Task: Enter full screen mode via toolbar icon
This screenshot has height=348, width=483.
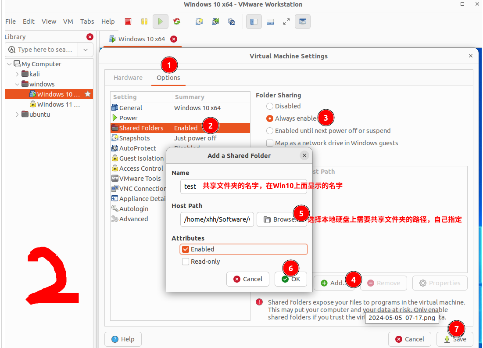Action: point(286,22)
